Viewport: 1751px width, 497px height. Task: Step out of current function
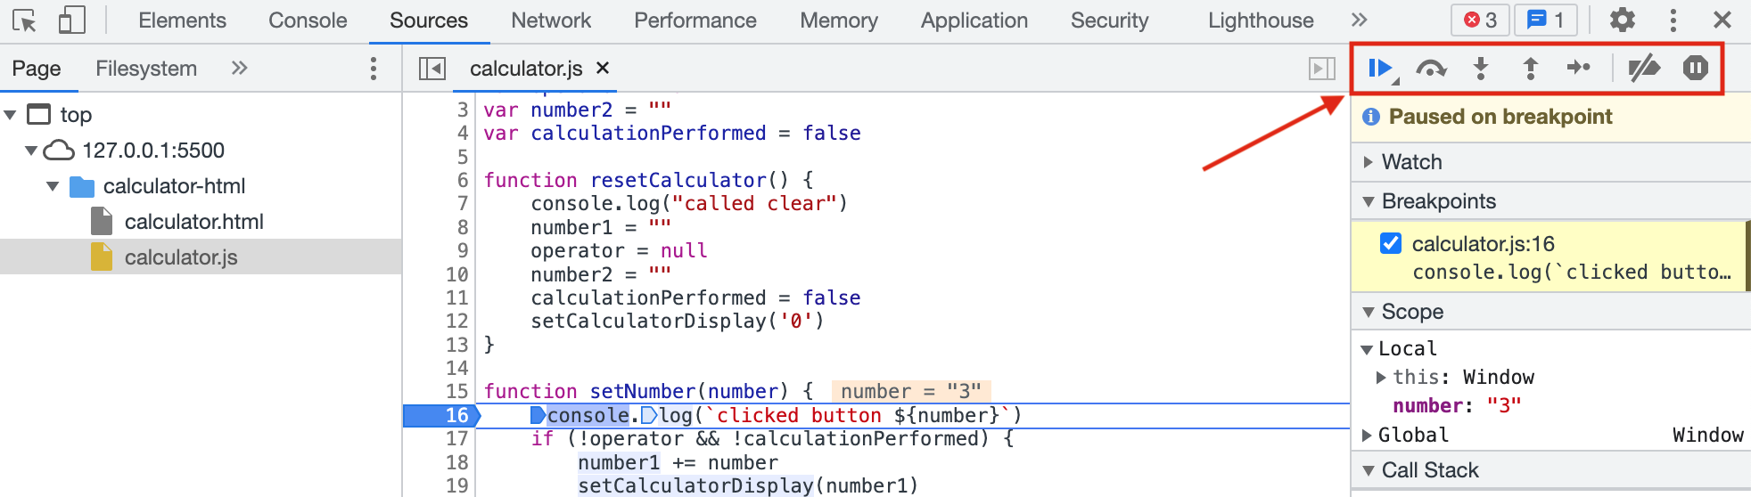pos(1530,69)
